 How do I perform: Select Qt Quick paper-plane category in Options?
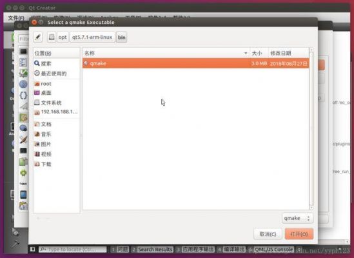pyautogui.click(x=23, y=106)
